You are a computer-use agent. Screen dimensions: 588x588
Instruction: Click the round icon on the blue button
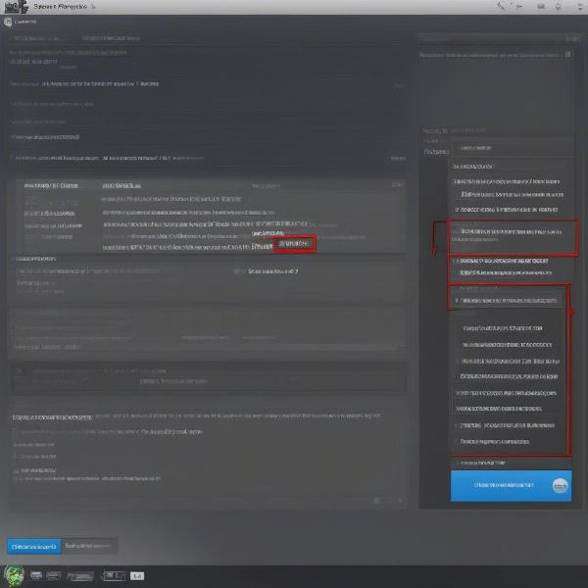[x=560, y=486]
